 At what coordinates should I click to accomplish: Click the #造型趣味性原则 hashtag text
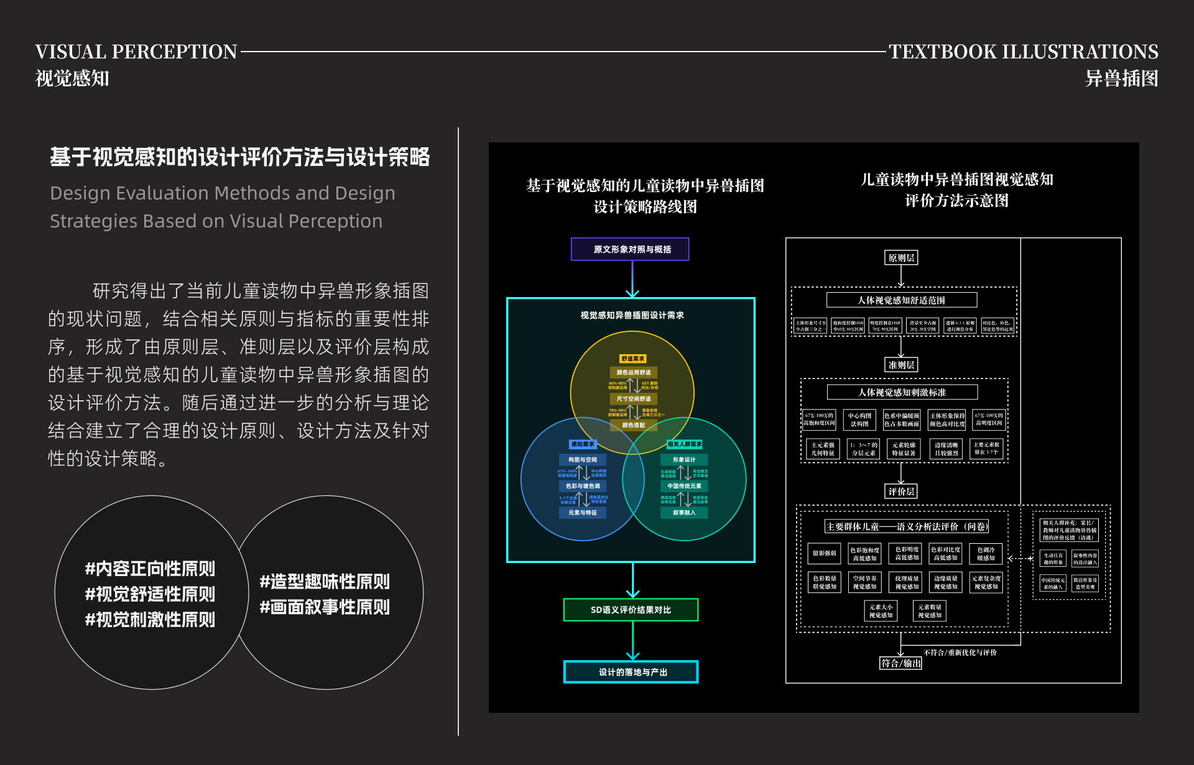pos(325,582)
